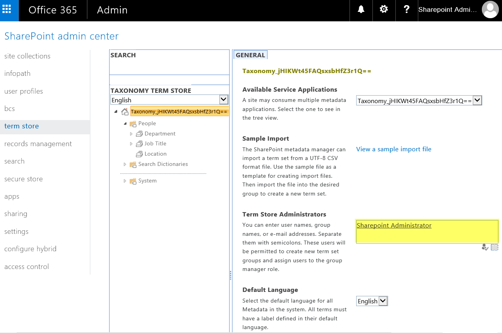Viewport: 502px width, 333px height.
Task: Select the System group label
Action: click(147, 181)
